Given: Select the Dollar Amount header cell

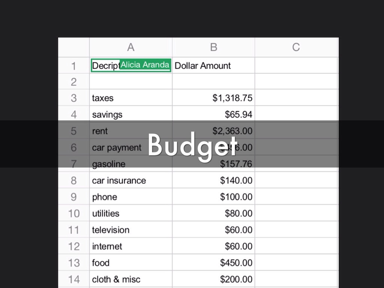Looking at the screenshot, I should 213,66.
